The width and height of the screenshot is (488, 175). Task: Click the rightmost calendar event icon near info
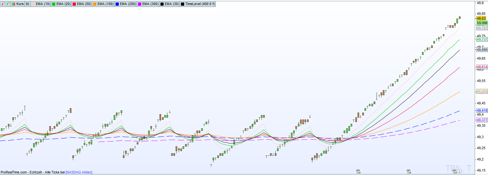pyautogui.click(x=455, y=171)
